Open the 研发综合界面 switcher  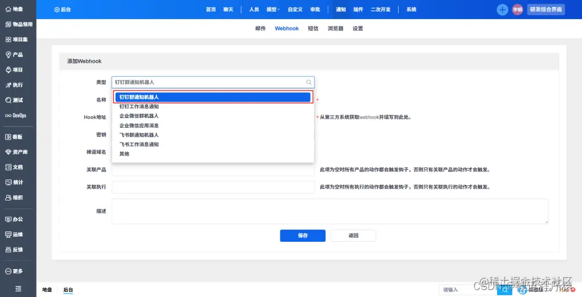coord(546,9)
